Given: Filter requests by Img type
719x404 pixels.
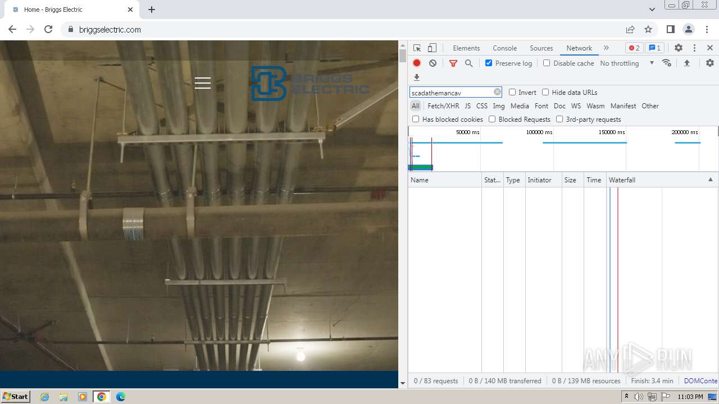Looking at the screenshot, I should click(x=499, y=105).
